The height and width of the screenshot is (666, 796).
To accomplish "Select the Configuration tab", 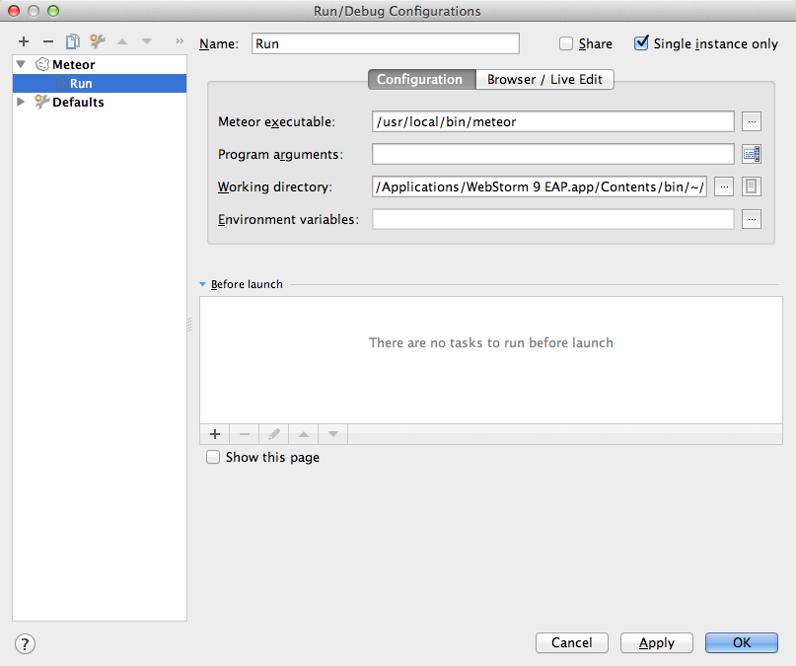I will point(421,80).
